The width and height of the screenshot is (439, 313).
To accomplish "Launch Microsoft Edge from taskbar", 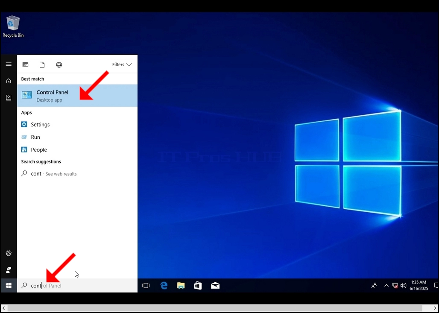I will [x=164, y=286].
